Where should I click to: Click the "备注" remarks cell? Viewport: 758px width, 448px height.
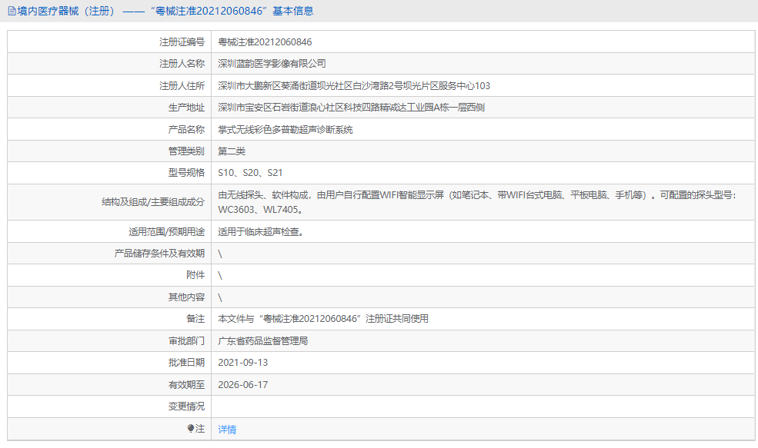coord(323,318)
